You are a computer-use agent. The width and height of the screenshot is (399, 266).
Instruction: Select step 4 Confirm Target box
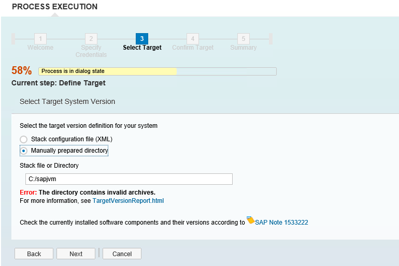pos(193,39)
